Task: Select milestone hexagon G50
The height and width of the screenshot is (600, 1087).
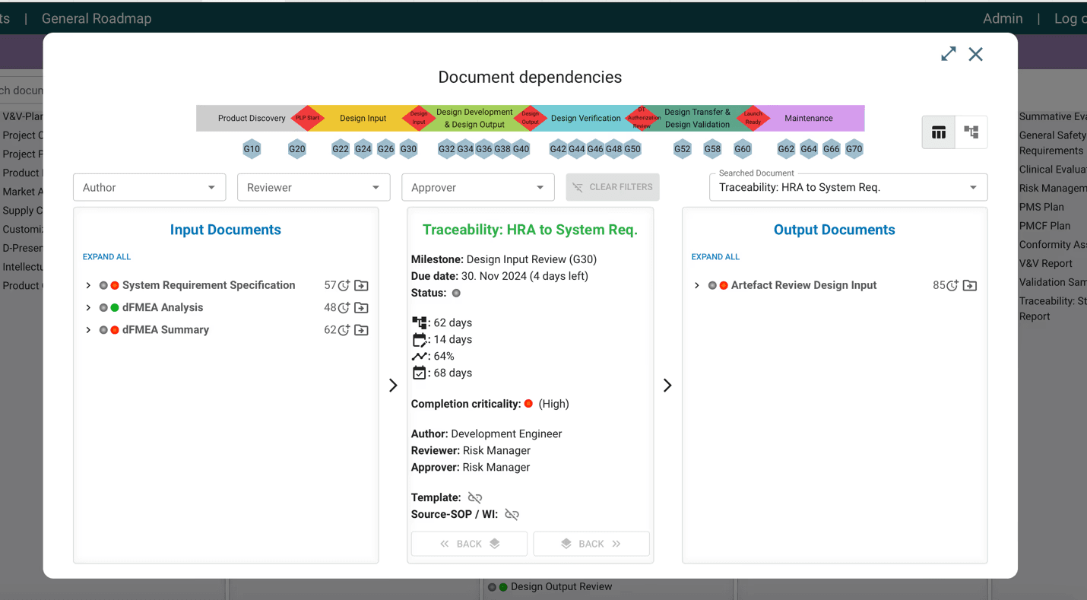Action: (632, 149)
